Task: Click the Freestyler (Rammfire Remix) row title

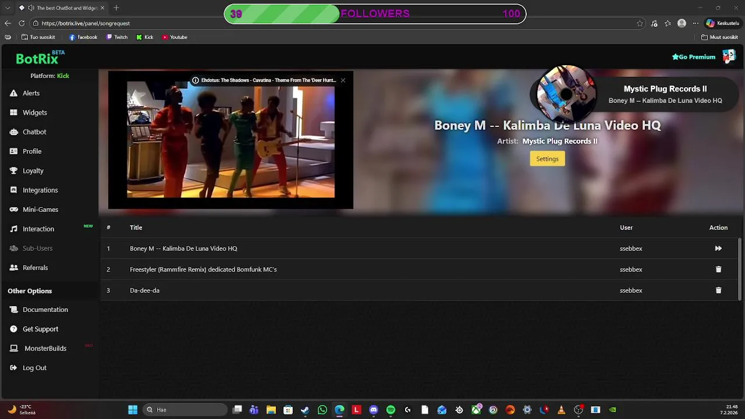Action: 203,269
